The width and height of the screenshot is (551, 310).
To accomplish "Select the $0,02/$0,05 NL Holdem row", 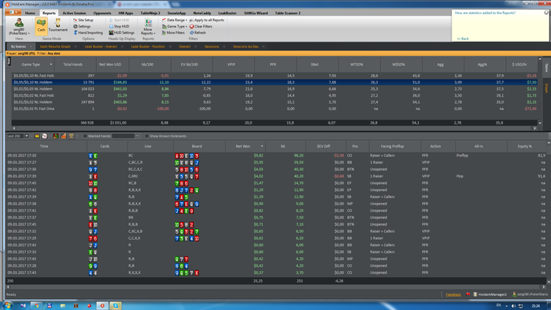I will click(x=275, y=89).
